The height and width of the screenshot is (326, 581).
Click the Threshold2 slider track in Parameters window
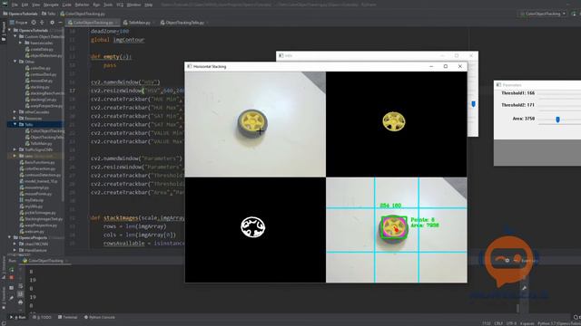click(x=559, y=105)
